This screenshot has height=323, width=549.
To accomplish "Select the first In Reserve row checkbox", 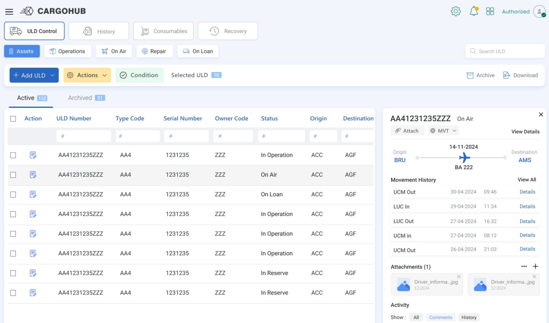I will tap(13, 273).
